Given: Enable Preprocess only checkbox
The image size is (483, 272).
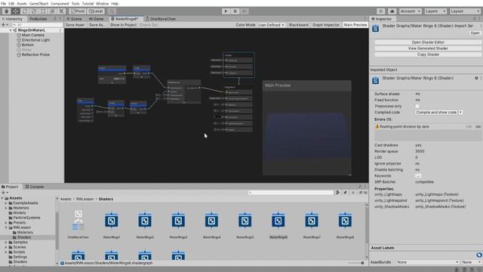Looking at the screenshot, I should tap(417, 106).
